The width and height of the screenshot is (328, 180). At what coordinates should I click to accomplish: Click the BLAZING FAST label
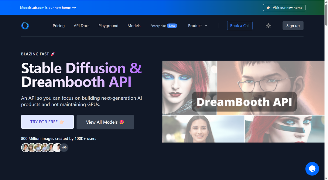pos(38,54)
